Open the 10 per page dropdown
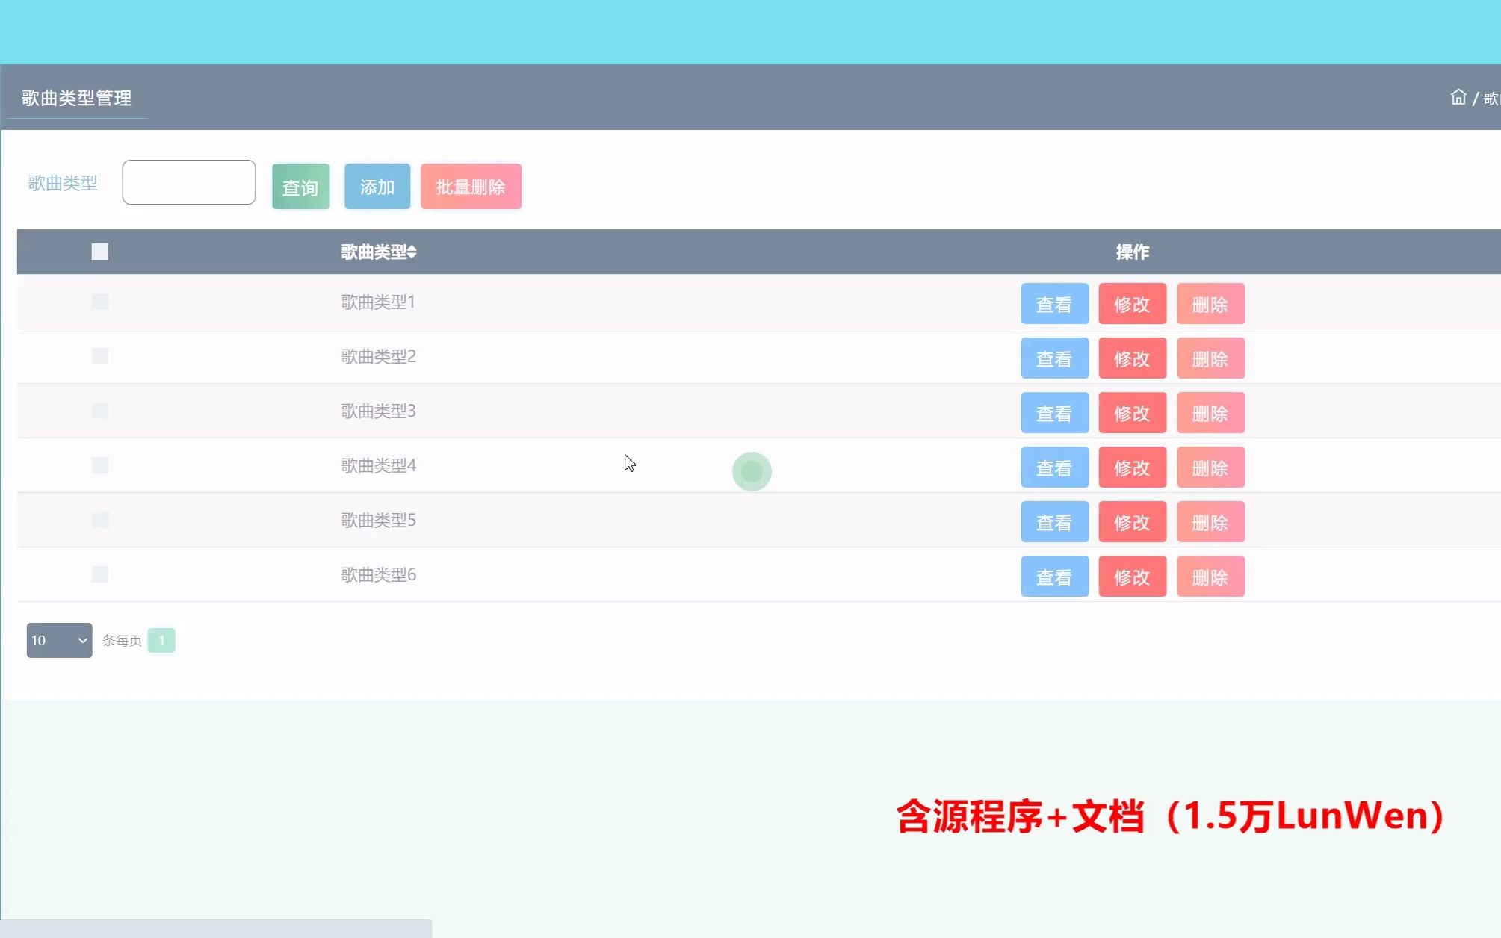Viewport: 1501px width, 938px height. coord(59,640)
